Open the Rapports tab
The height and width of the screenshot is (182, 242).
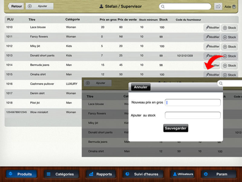click(101, 174)
